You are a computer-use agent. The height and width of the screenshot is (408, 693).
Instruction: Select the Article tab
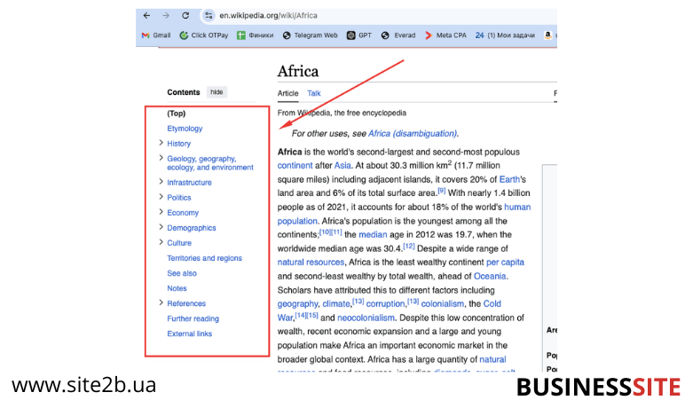coord(287,93)
